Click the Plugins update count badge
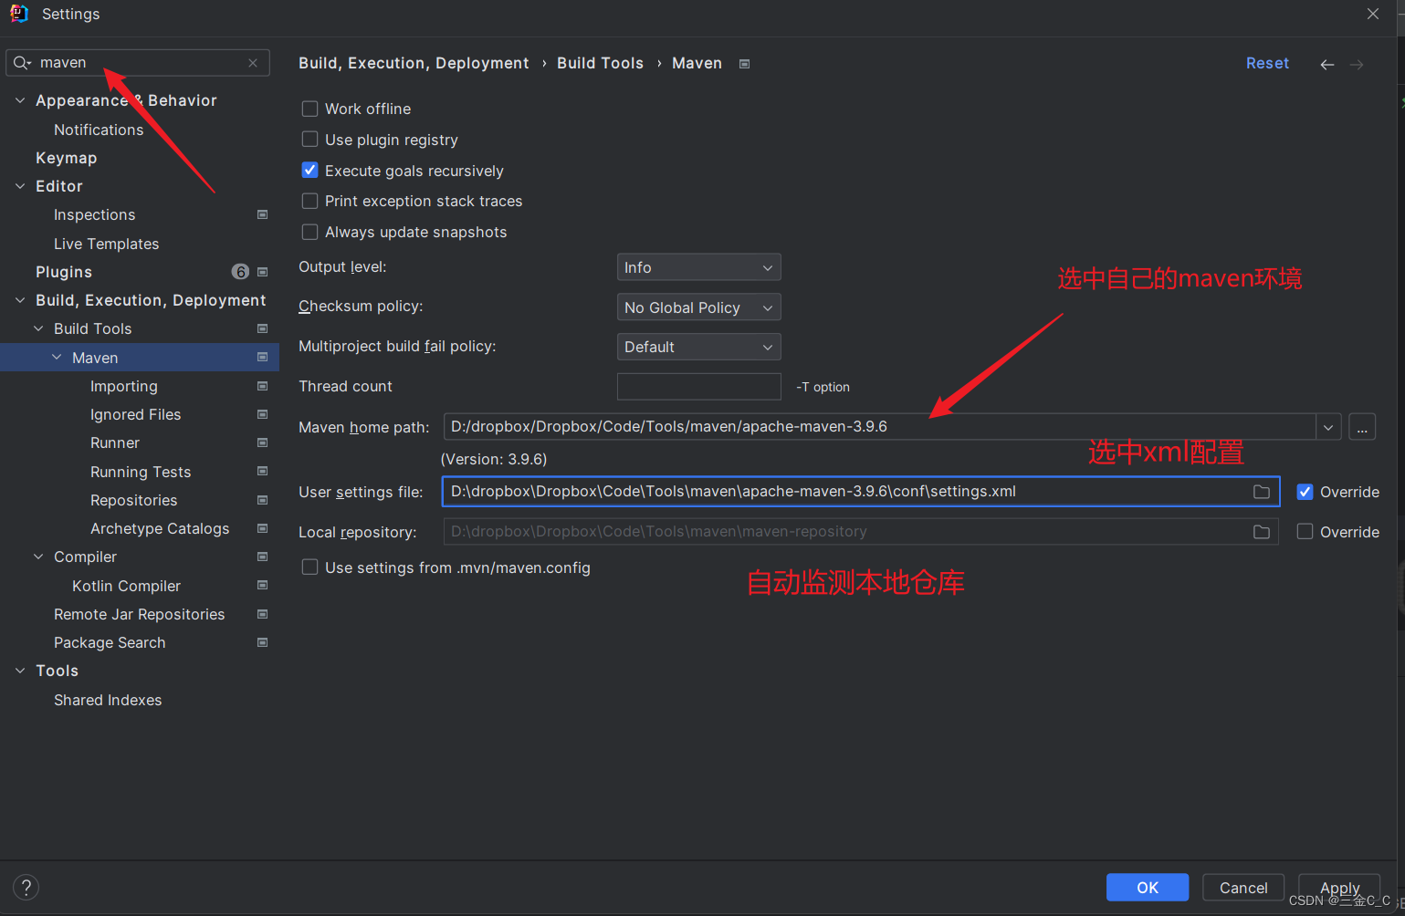This screenshot has height=916, width=1405. click(240, 272)
